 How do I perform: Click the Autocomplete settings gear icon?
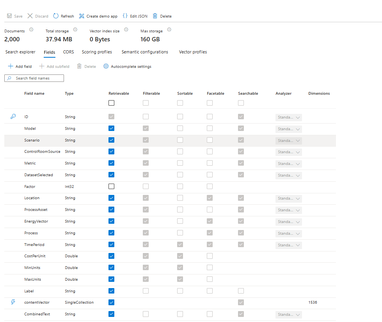click(106, 66)
